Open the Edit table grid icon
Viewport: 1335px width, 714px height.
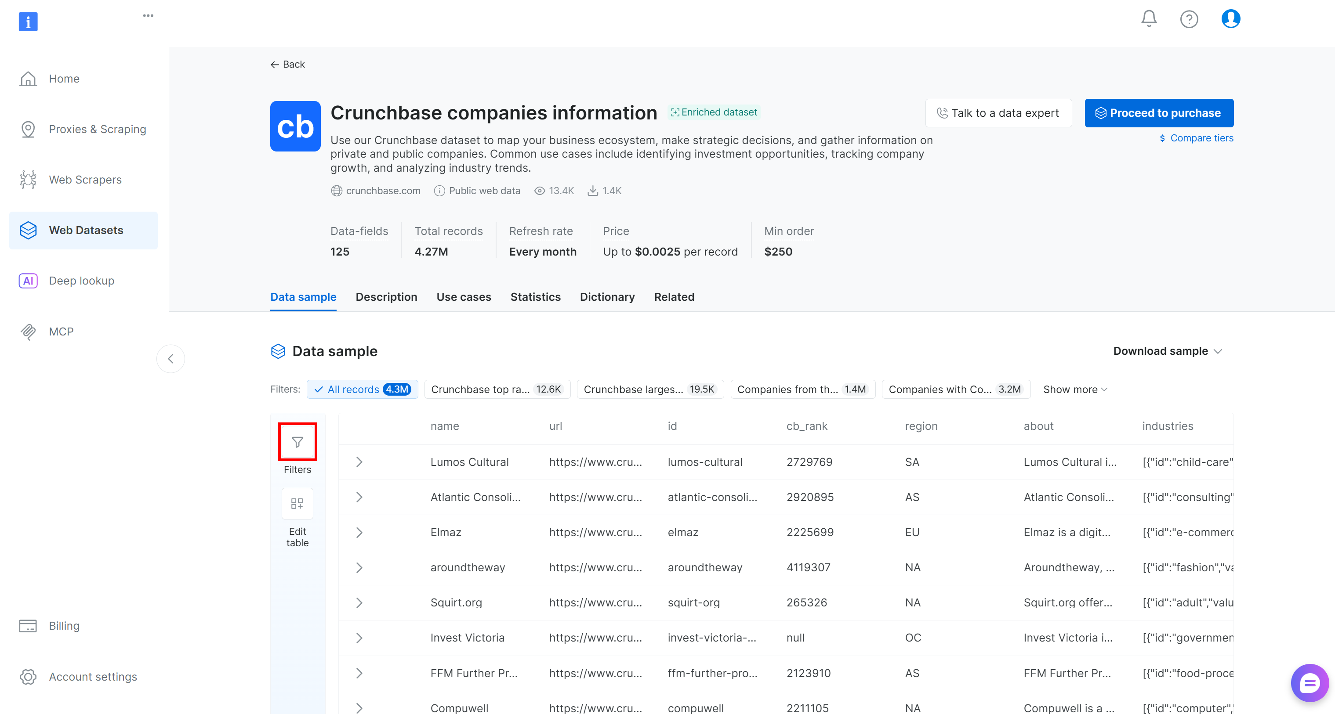pyautogui.click(x=297, y=503)
